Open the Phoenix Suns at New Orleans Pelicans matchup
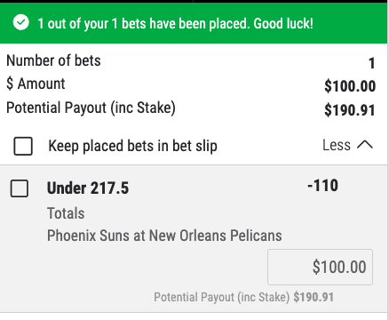This screenshot has width=389, height=320. [164, 236]
